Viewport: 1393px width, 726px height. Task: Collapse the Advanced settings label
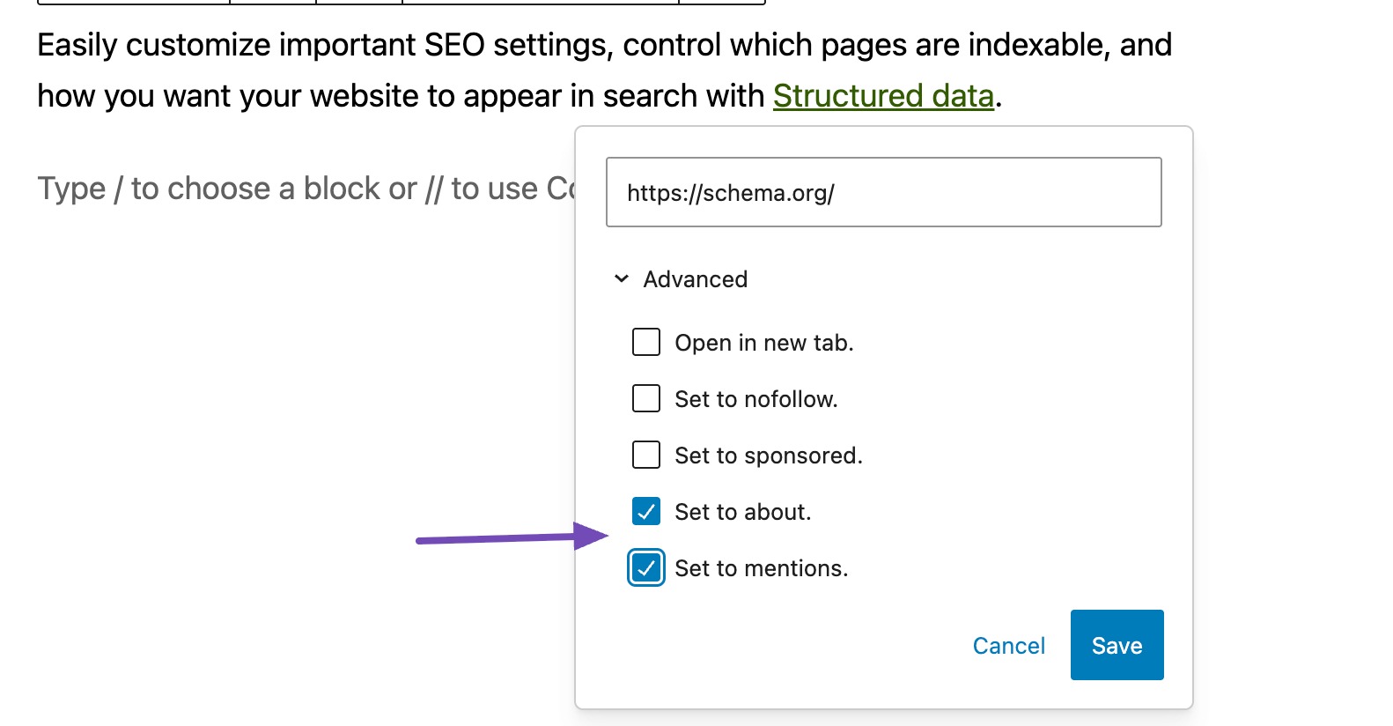click(x=695, y=279)
